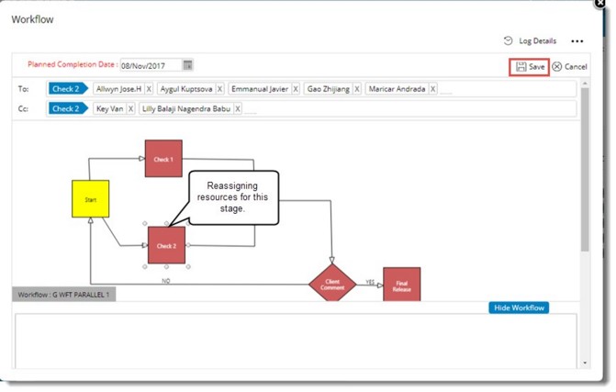This screenshot has height=392, width=616.
Task: Remove Key Van from Cc list
Action: (130, 108)
